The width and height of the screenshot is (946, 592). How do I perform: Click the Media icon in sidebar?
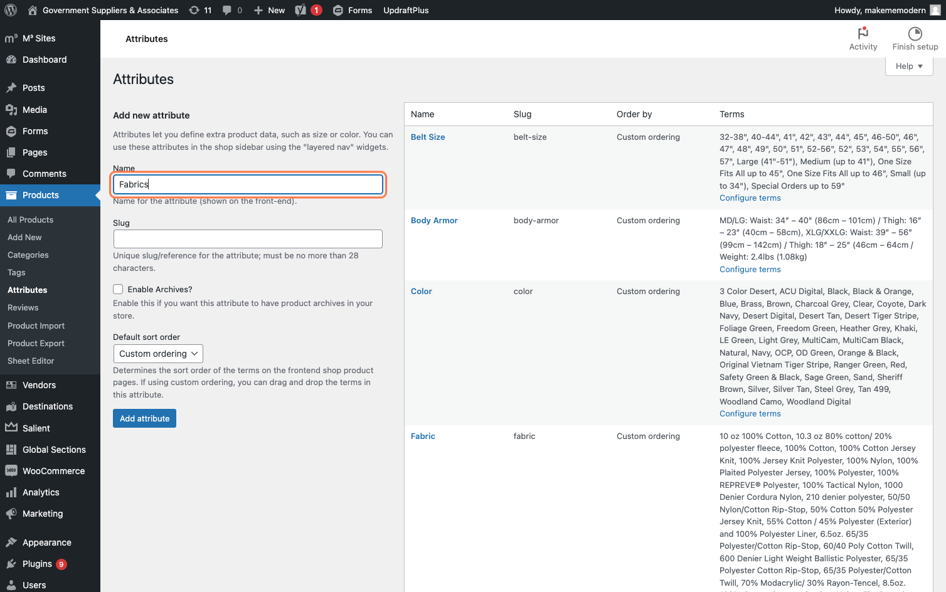(x=11, y=110)
